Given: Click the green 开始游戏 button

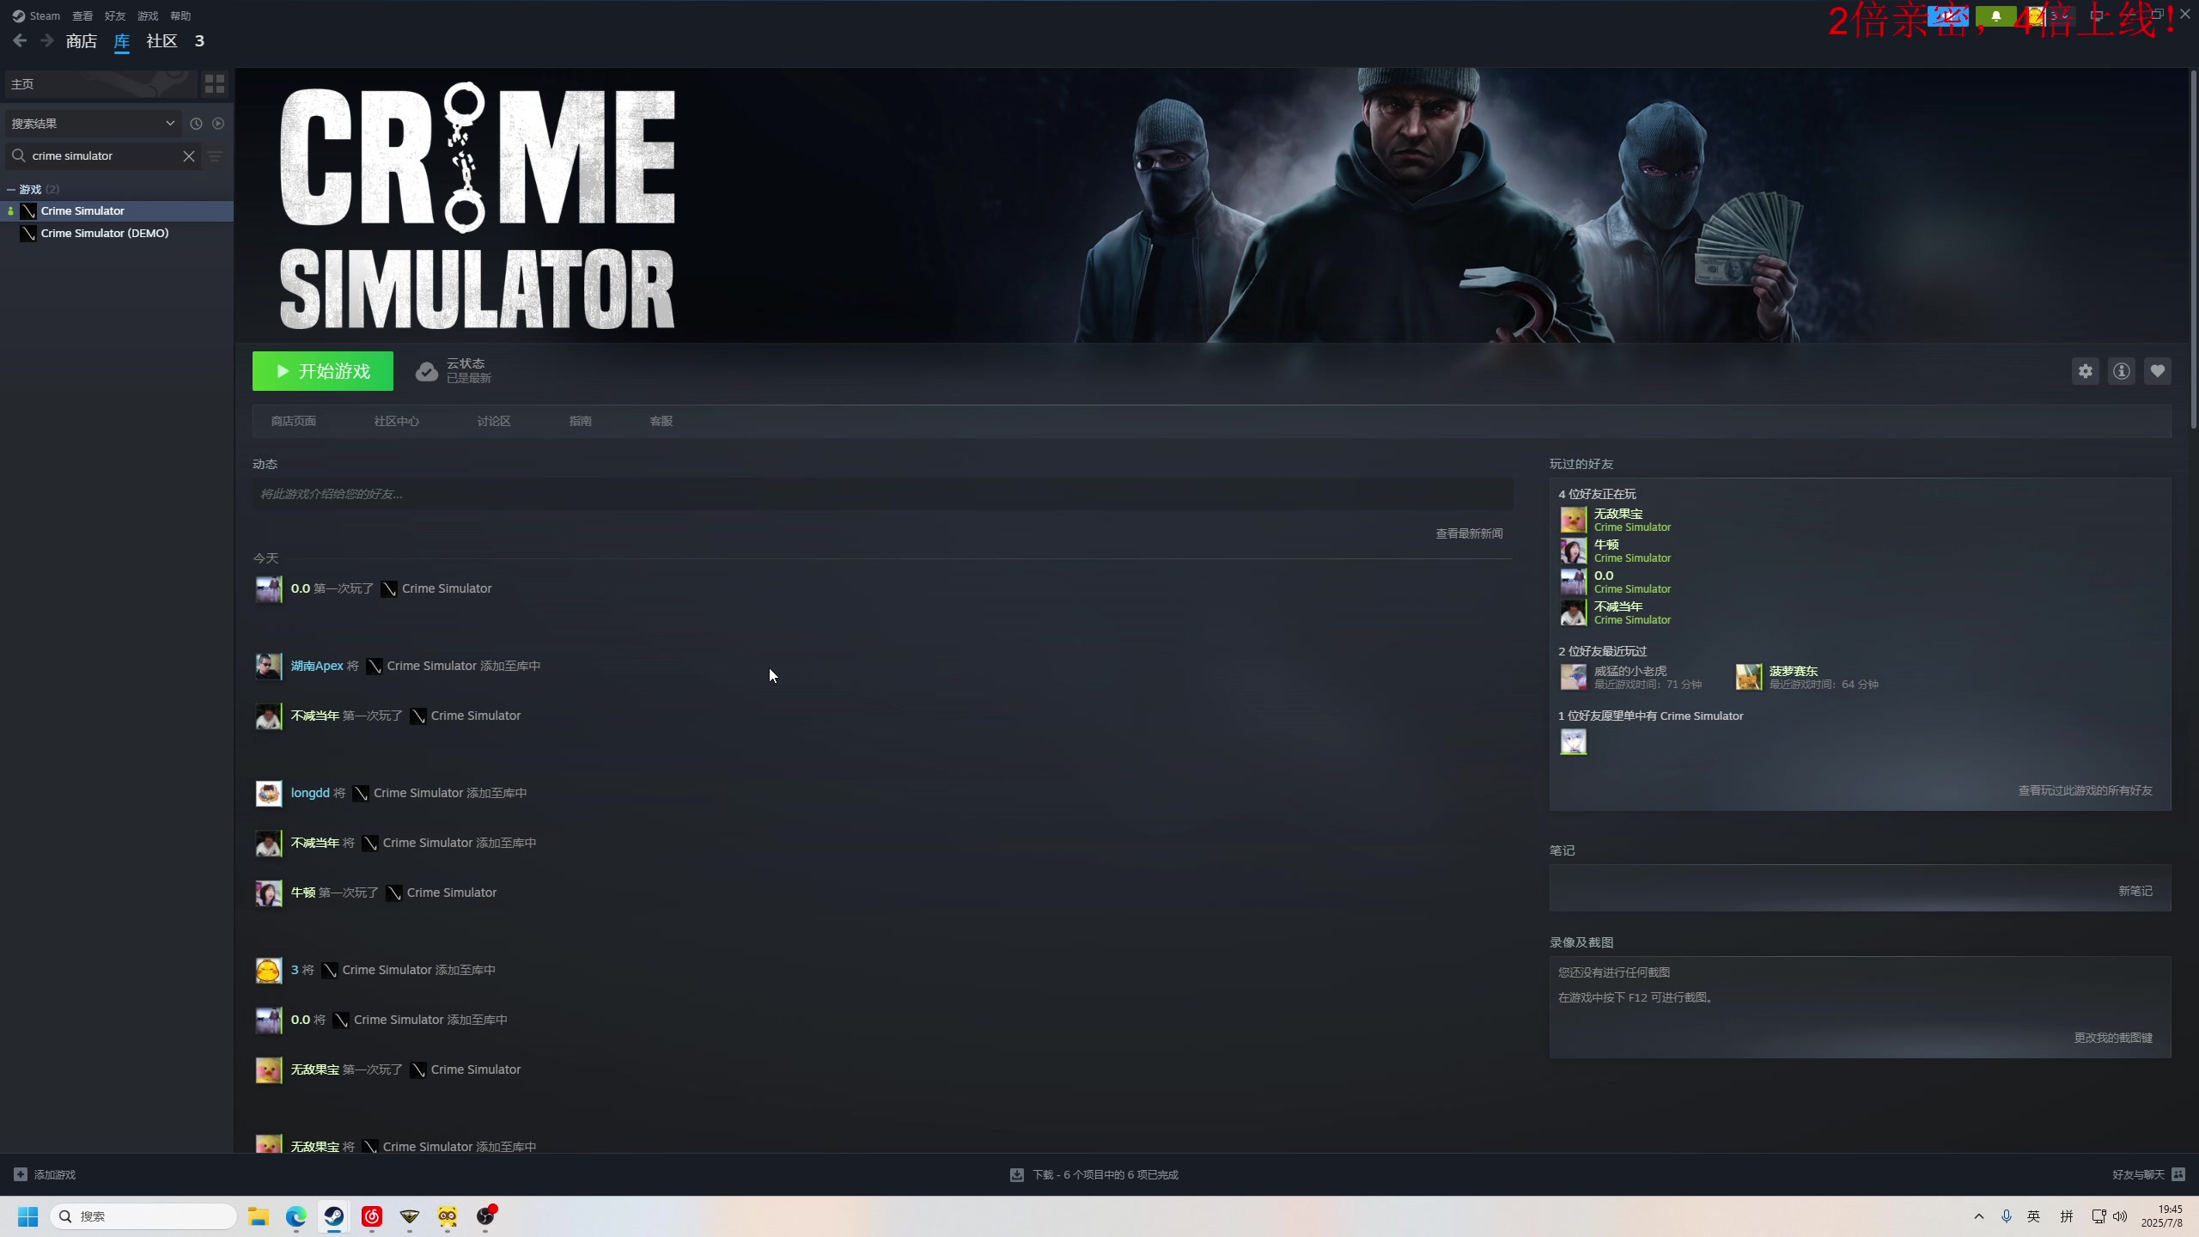Looking at the screenshot, I should click(323, 371).
